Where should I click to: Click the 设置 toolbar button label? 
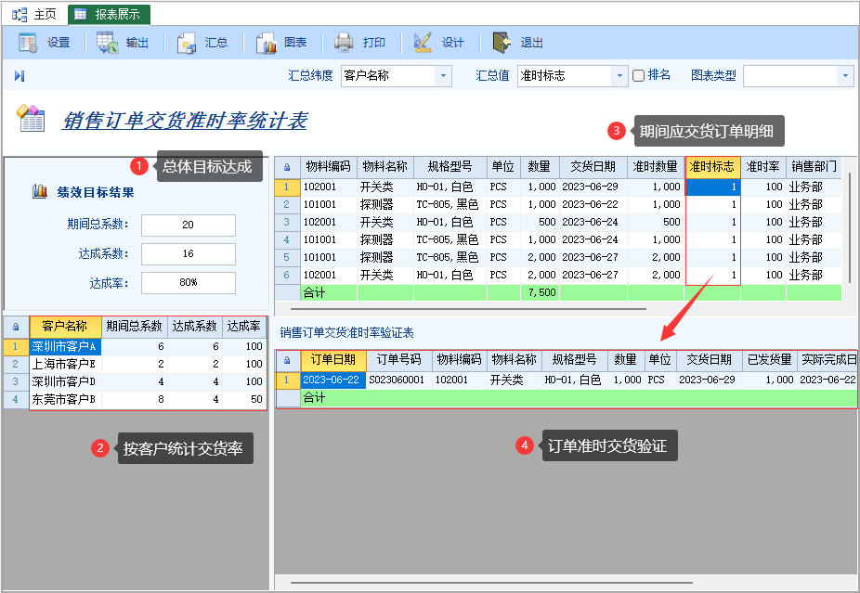59,43
